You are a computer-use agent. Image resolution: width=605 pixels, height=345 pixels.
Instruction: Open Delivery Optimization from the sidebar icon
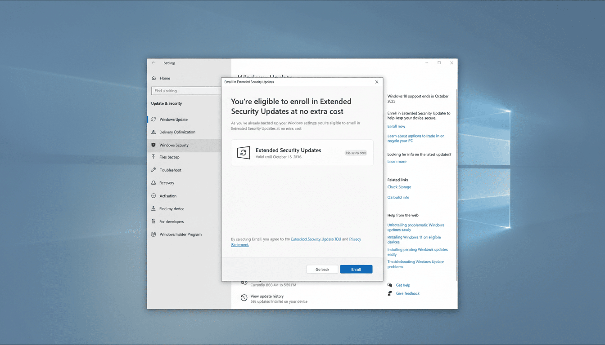(x=154, y=132)
